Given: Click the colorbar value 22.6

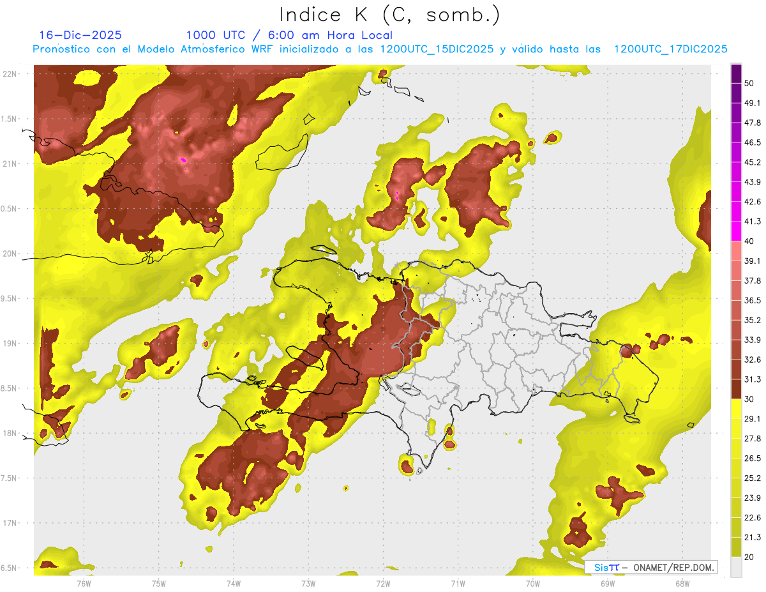Looking at the screenshot, I should coord(753,517).
